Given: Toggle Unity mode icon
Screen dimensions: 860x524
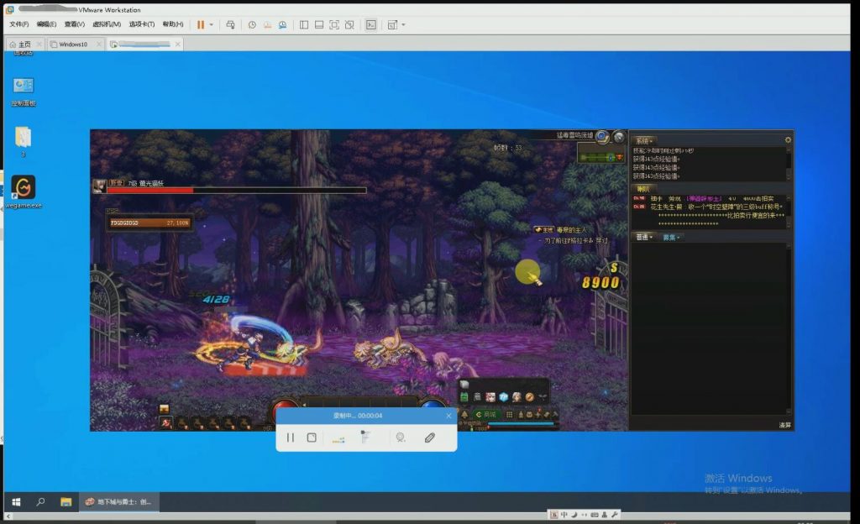Looking at the screenshot, I should (x=349, y=24).
